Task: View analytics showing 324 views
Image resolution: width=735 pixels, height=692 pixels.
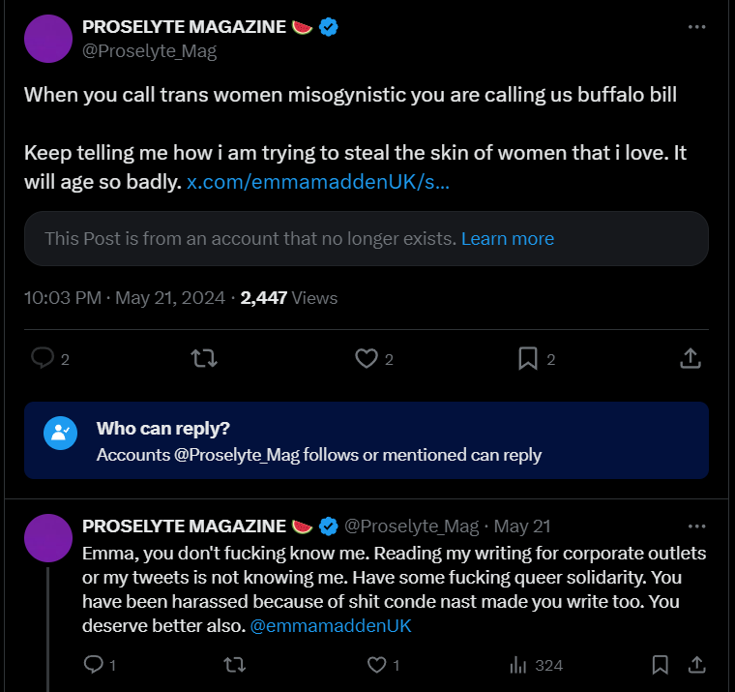Action: [x=536, y=665]
